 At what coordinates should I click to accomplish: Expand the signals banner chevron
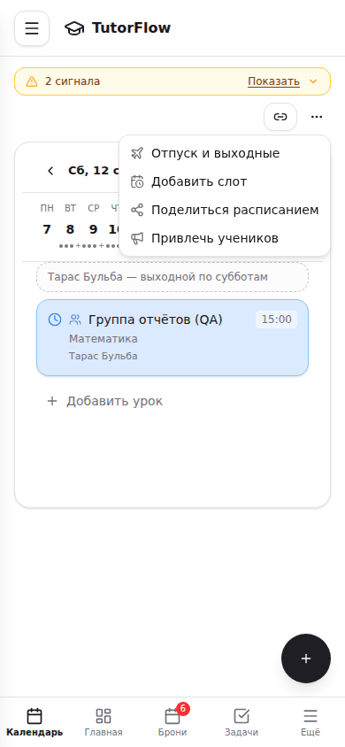tap(313, 81)
